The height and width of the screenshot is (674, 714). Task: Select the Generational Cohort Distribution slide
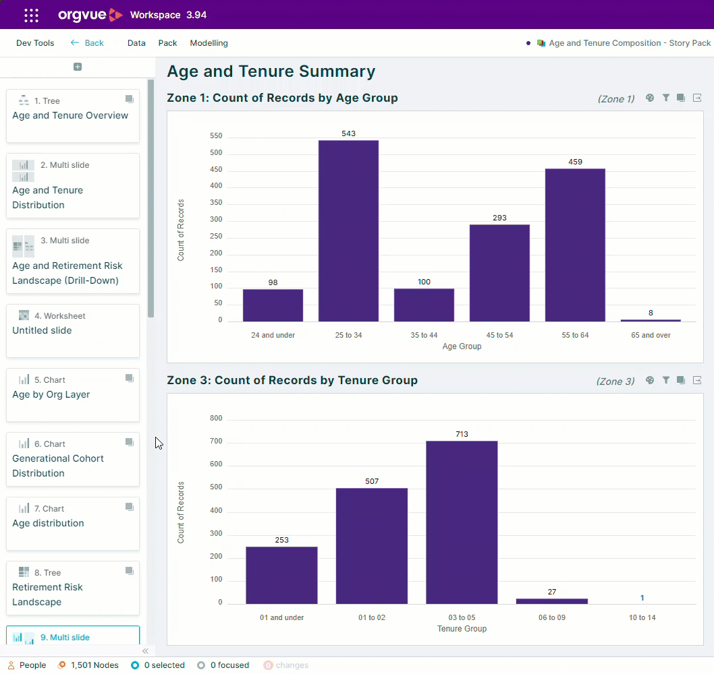tap(73, 460)
